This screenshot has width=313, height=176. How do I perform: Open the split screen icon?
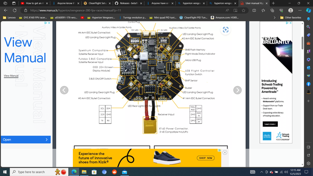[x=254, y=10]
